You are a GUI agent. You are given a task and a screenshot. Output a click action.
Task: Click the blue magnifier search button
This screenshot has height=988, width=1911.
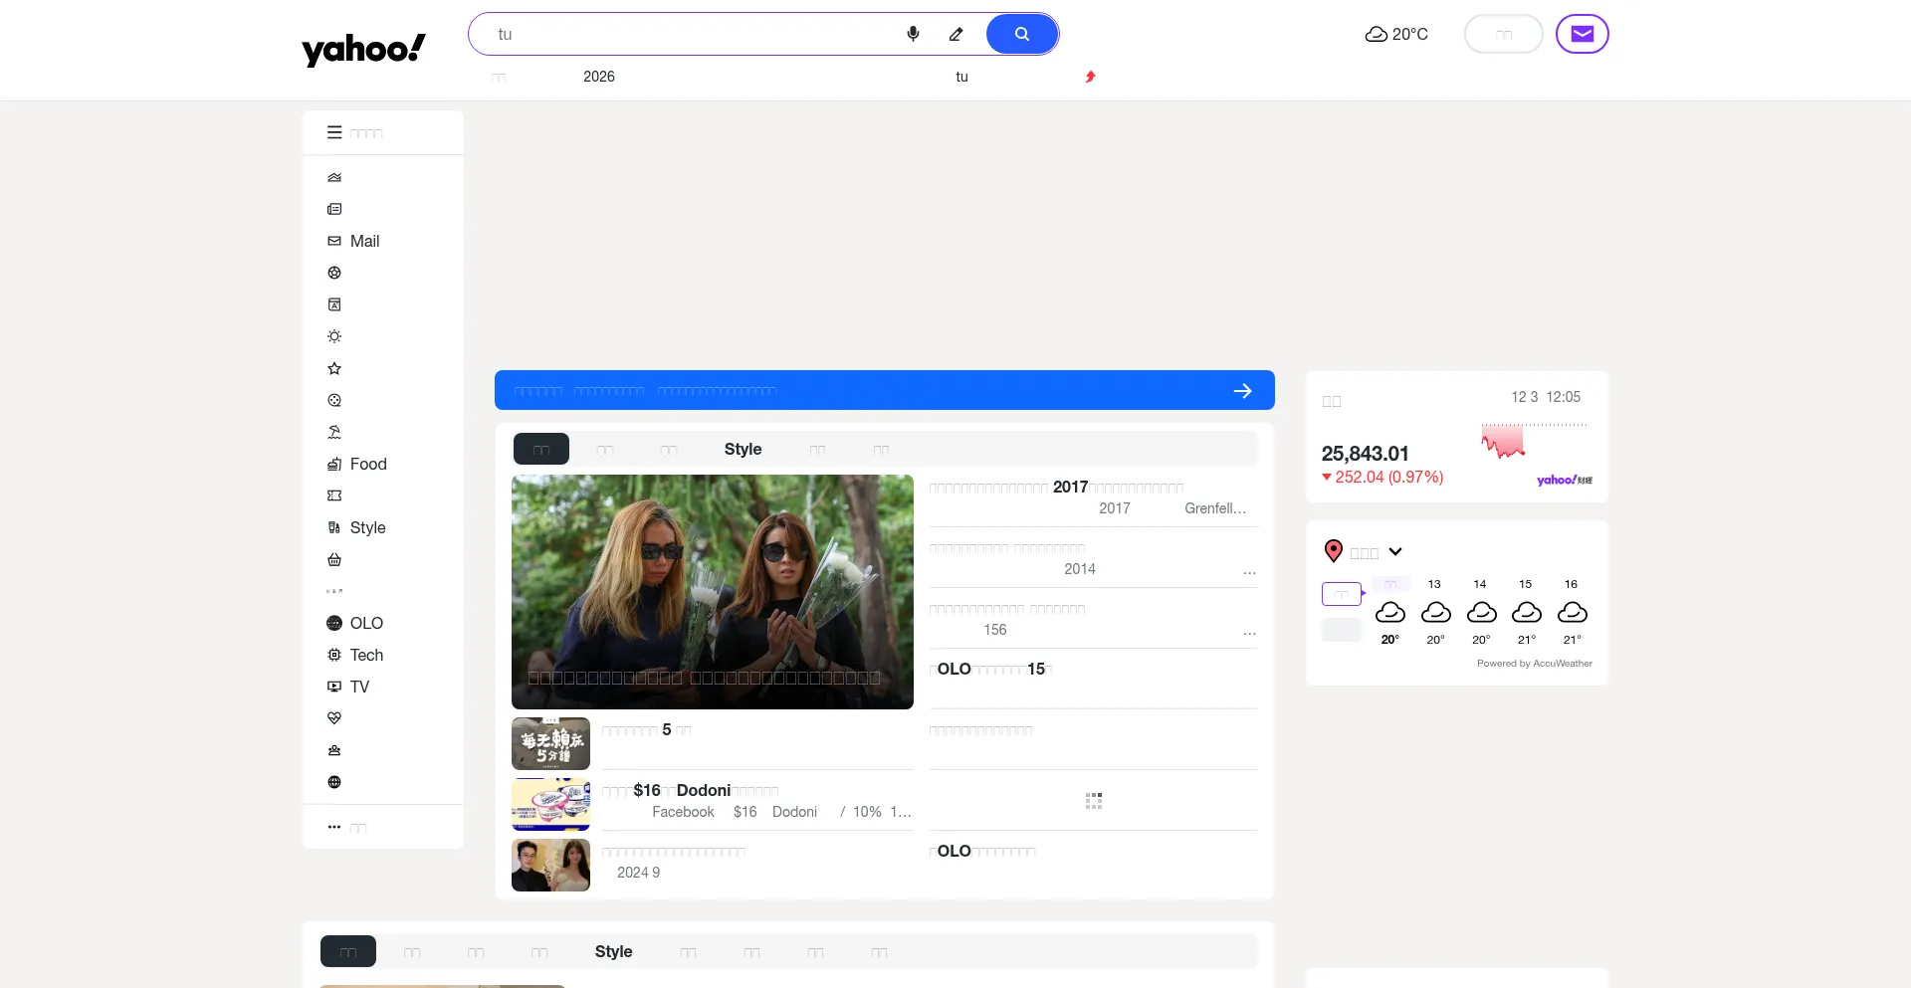1021,34
